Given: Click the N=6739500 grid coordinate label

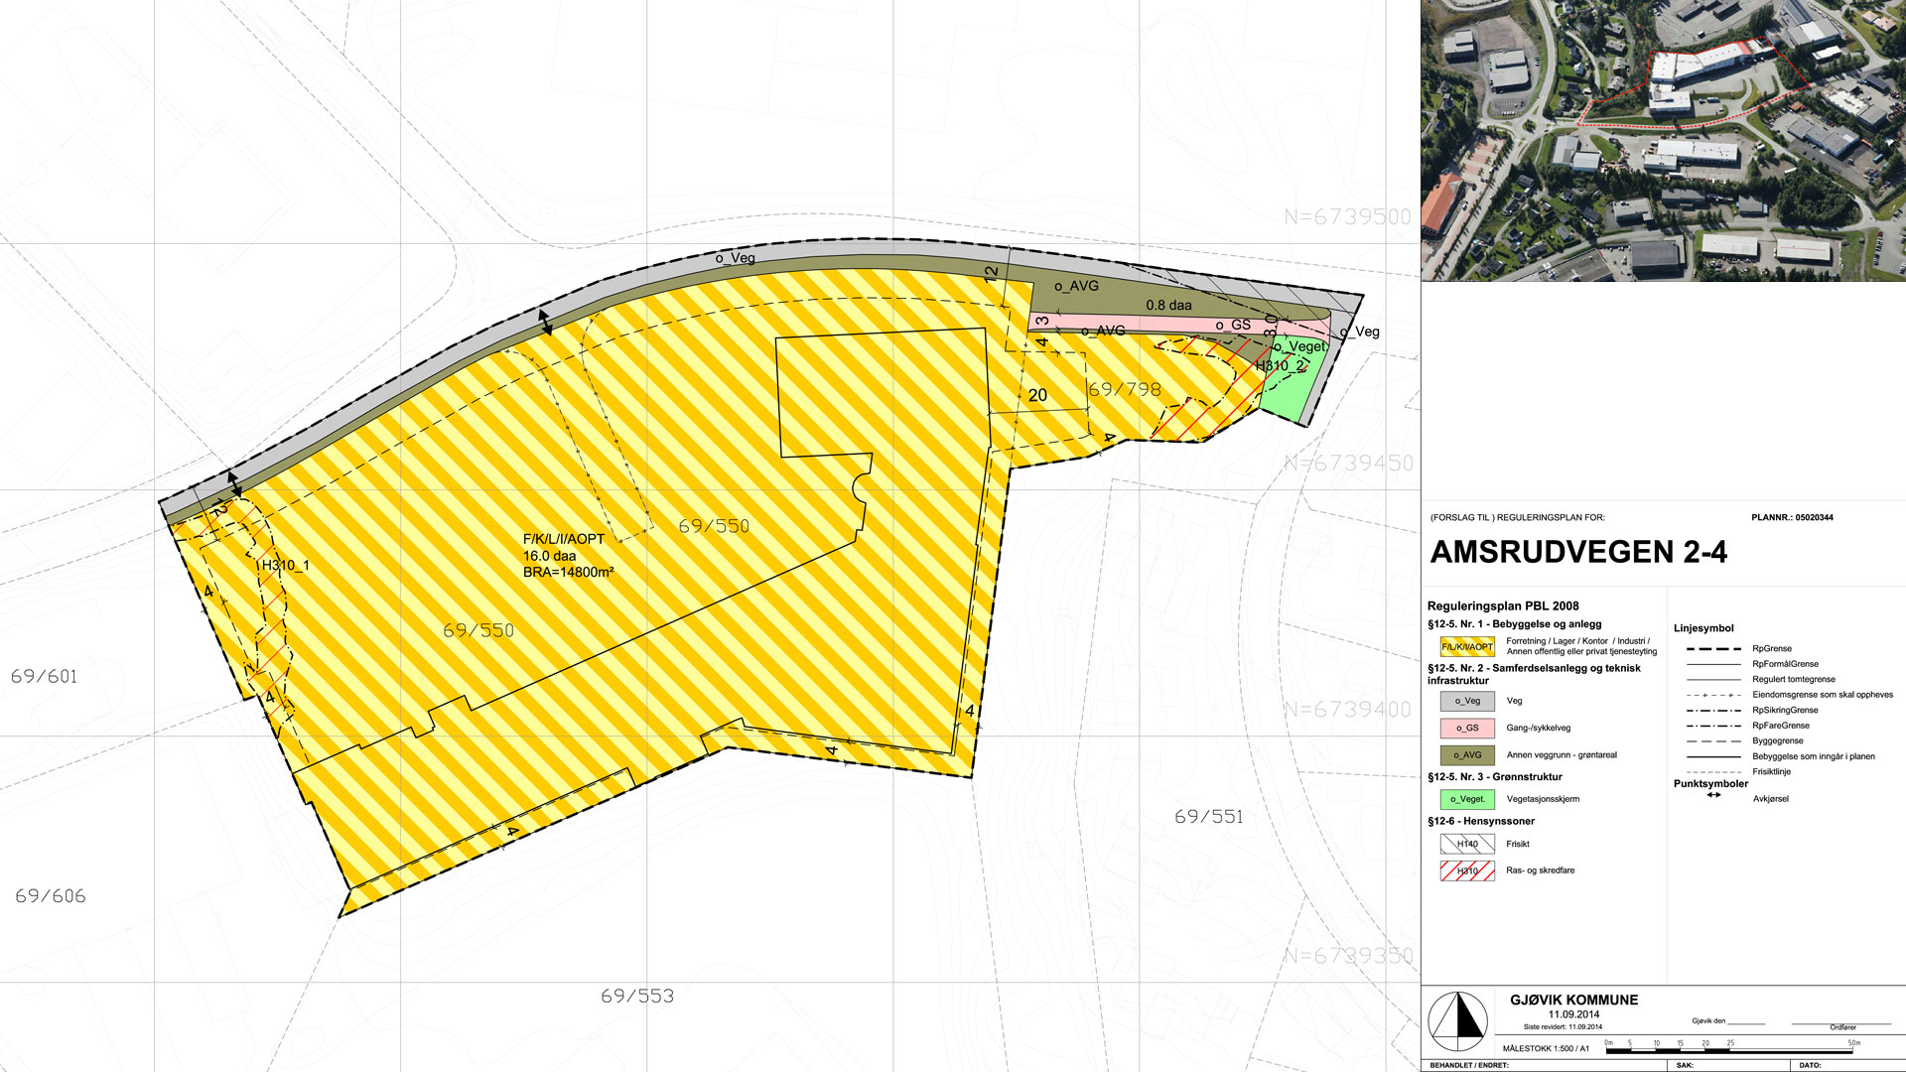Looking at the screenshot, I should coord(1347,216).
